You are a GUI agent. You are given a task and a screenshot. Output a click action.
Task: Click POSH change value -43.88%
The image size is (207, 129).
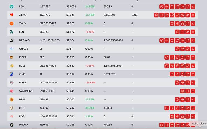pyautogui.click(x=90, y=83)
